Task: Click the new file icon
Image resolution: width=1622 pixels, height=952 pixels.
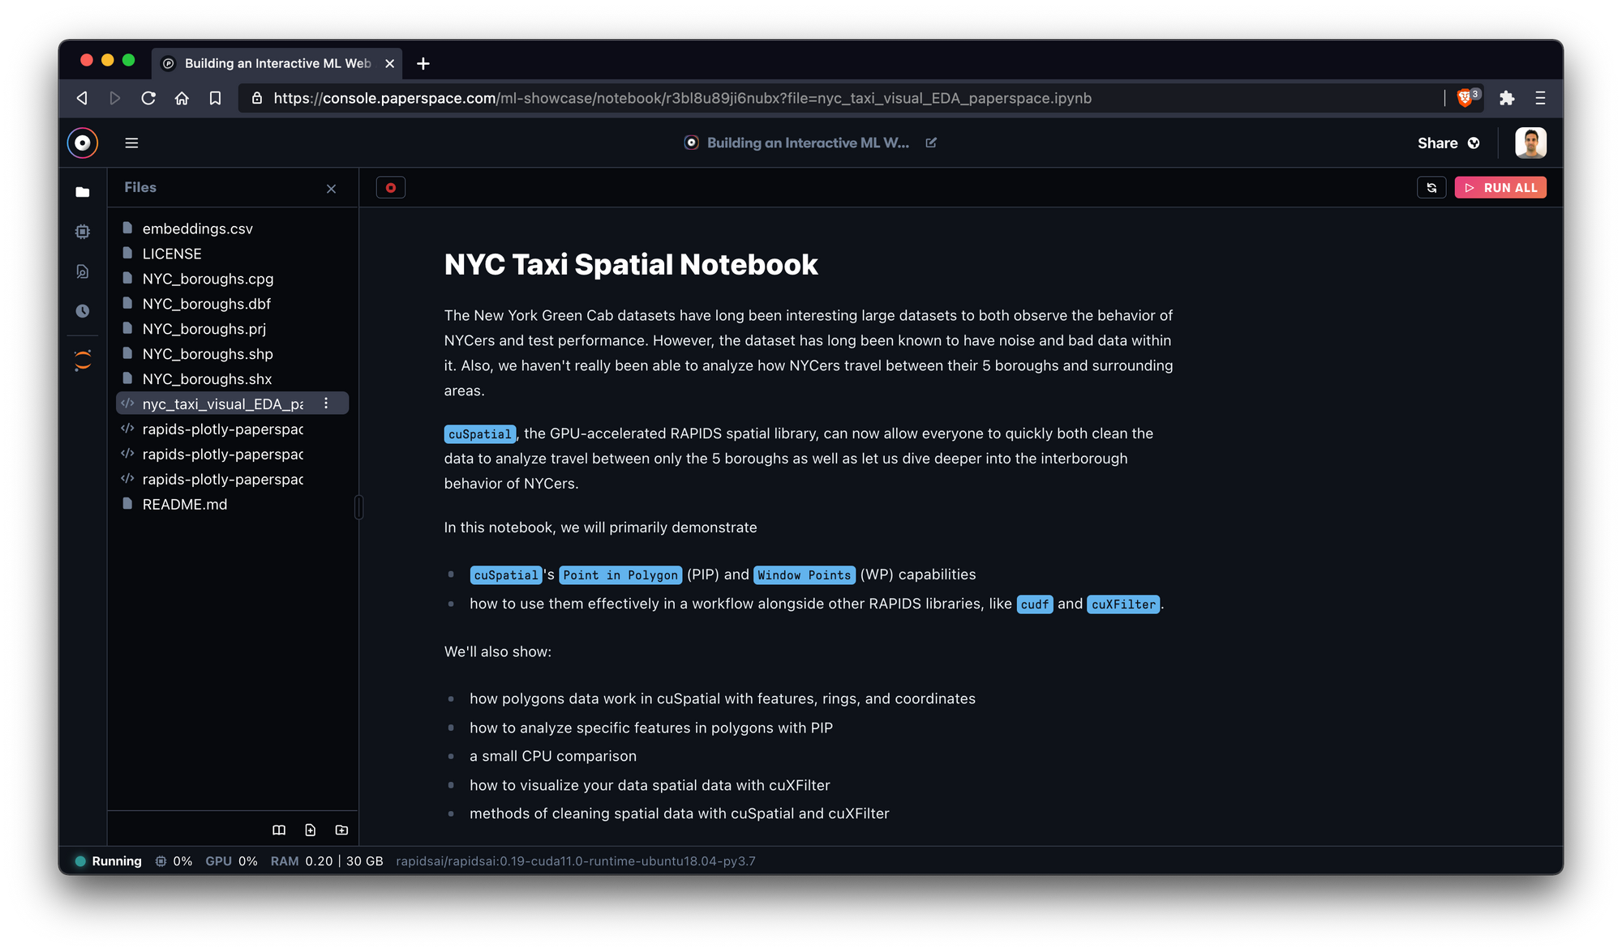Action: tap(310, 830)
